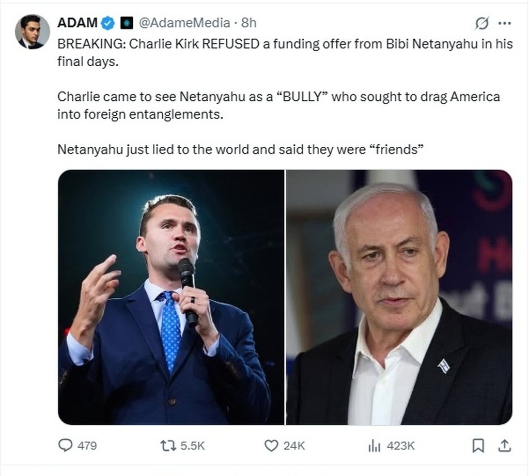Like the post with the heart icon
Viewport: 529px width, 476px height.
(271, 445)
